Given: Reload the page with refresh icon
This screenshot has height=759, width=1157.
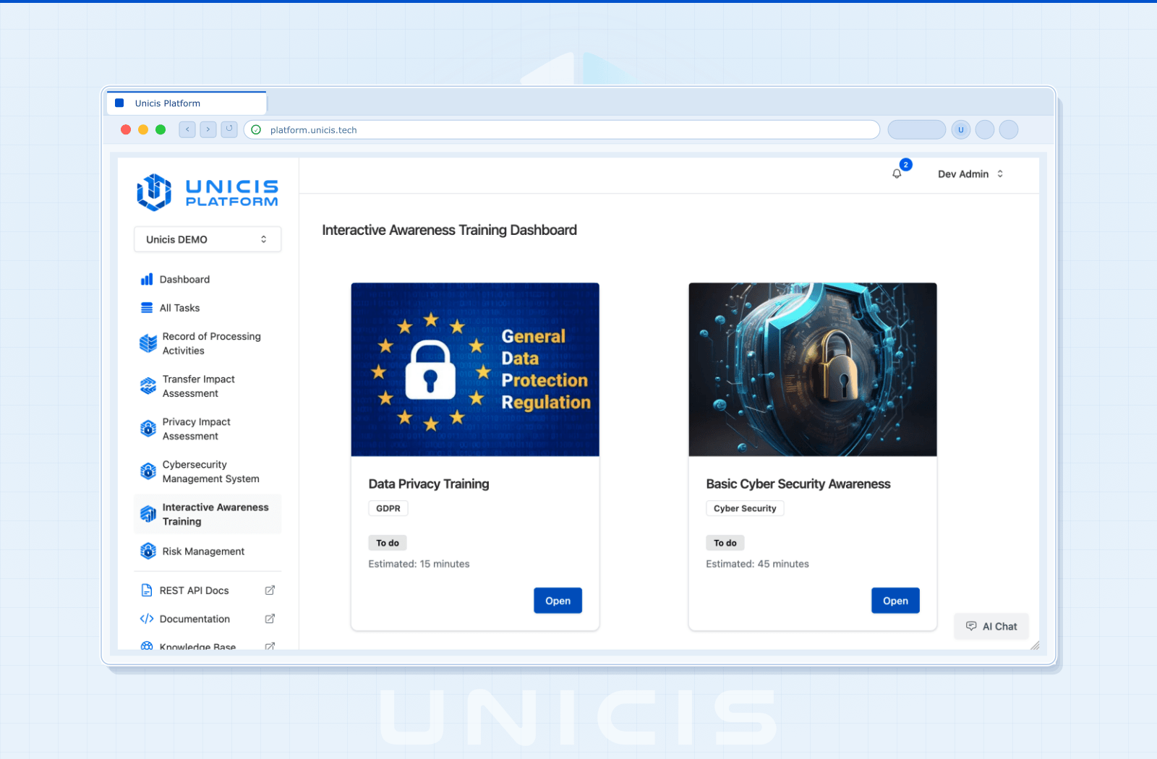Looking at the screenshot, I should point(229,129).
